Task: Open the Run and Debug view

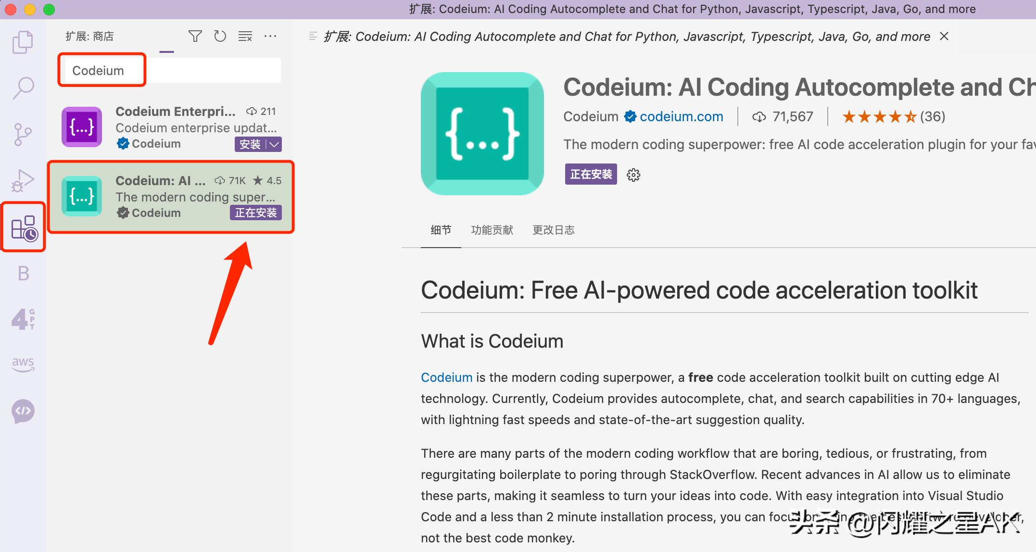Action: coord(23,180)
